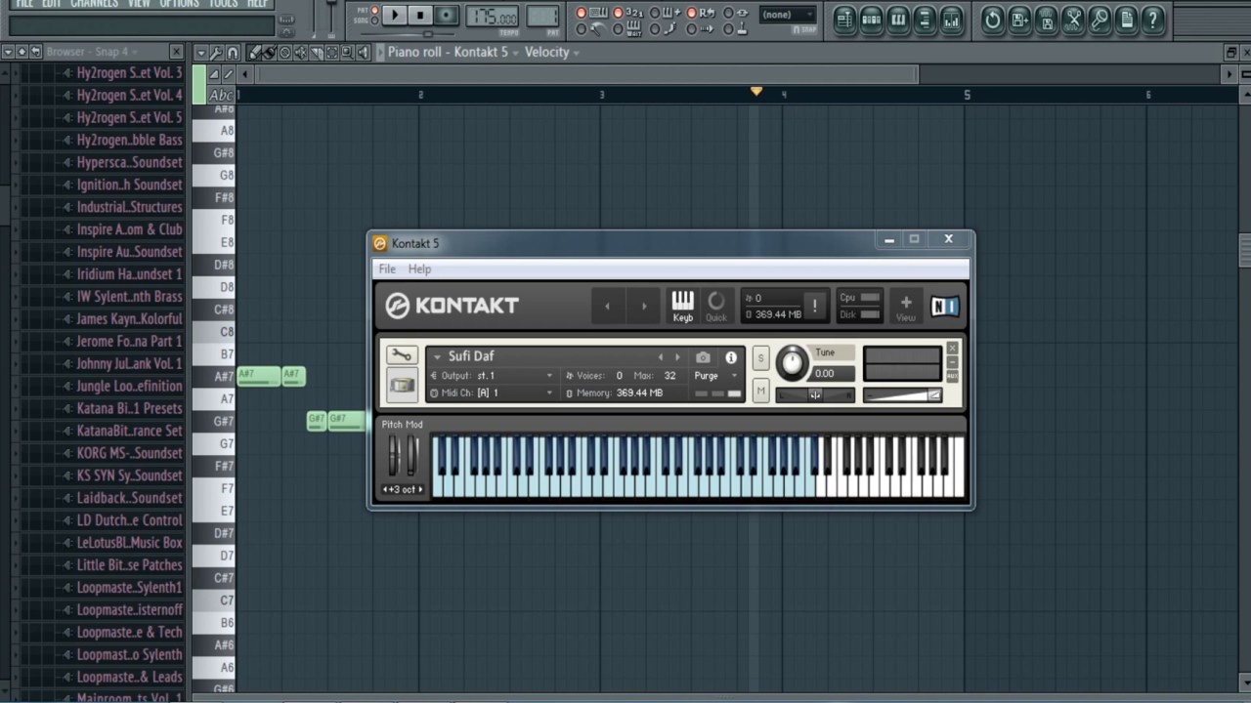Viewport: 1251px width, 703px height.
Task: Select the Delete tool in piano roll
Action: (x=285, y=53)
